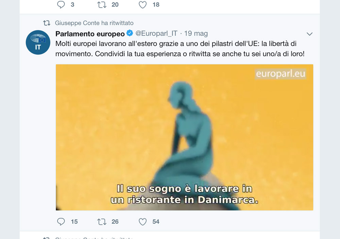The width and height of the screenshot is (340, 239).
Task: Click the blue verified badge
Action: pyautogui.click(x=130, y=33)
